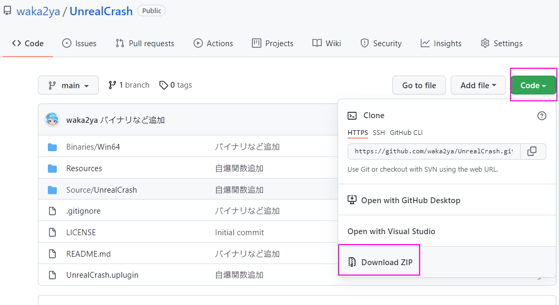Switch to the Issues tab
Image resolution: width=559 pixels, height=305 pixels.
coord(79,44)
